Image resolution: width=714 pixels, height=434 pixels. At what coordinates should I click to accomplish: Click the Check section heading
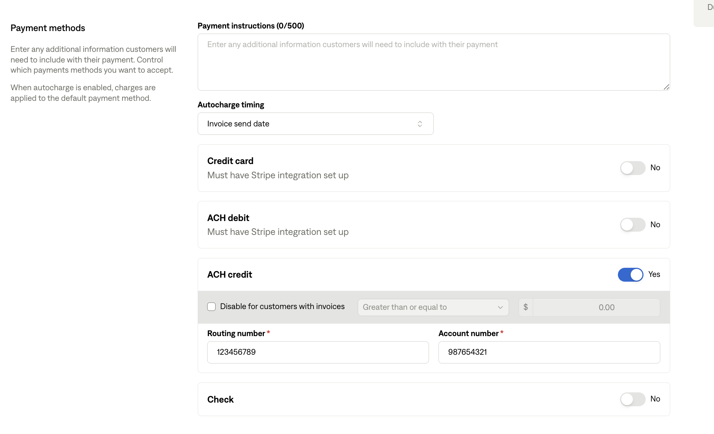(x=220, y=400)
